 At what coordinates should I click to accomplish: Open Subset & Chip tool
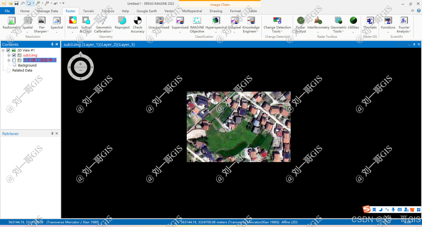pos(86,24)
